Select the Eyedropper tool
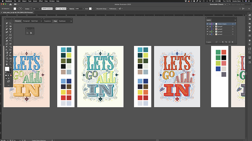Screen dimensions: 252x141 [x=7, y=56]
